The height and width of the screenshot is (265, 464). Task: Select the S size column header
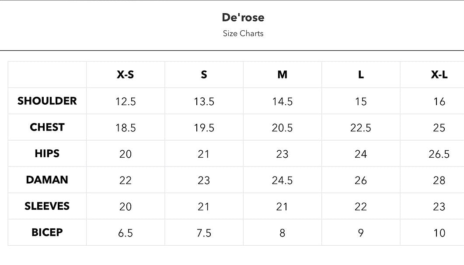204,74
